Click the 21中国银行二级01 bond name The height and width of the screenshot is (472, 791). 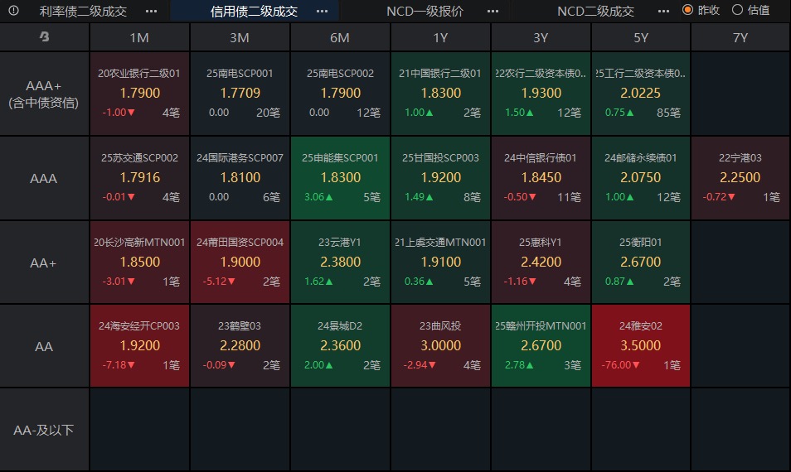[x=440, y=74]
